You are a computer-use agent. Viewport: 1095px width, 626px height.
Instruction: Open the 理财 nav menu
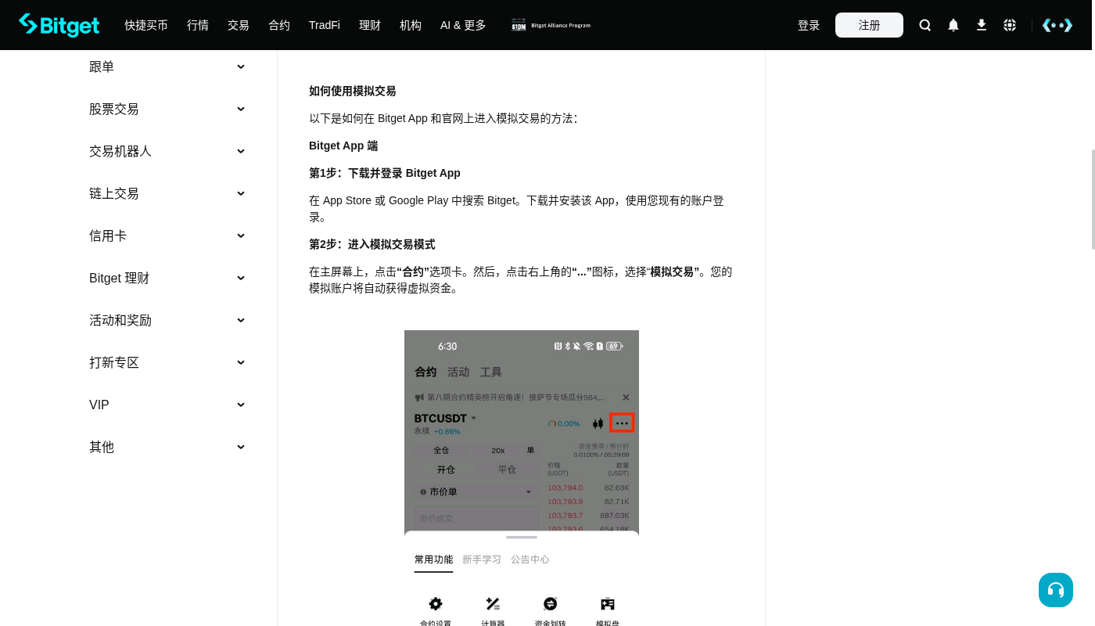point(370,25)
